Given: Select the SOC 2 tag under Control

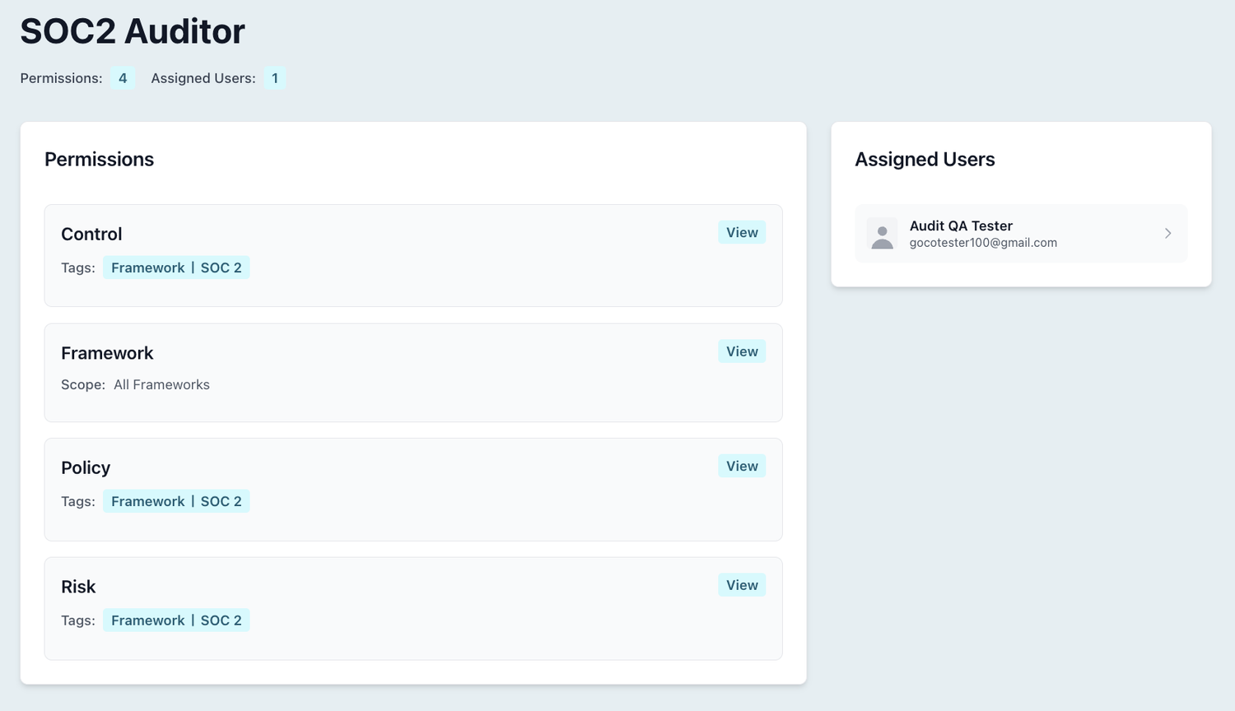Looking at the screenshot, I should tap(176, 267).
